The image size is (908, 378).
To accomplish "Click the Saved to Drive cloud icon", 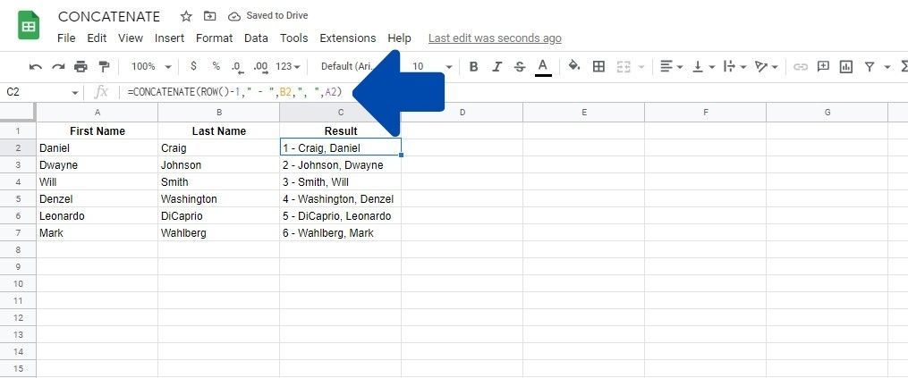I will coord(234,16).
